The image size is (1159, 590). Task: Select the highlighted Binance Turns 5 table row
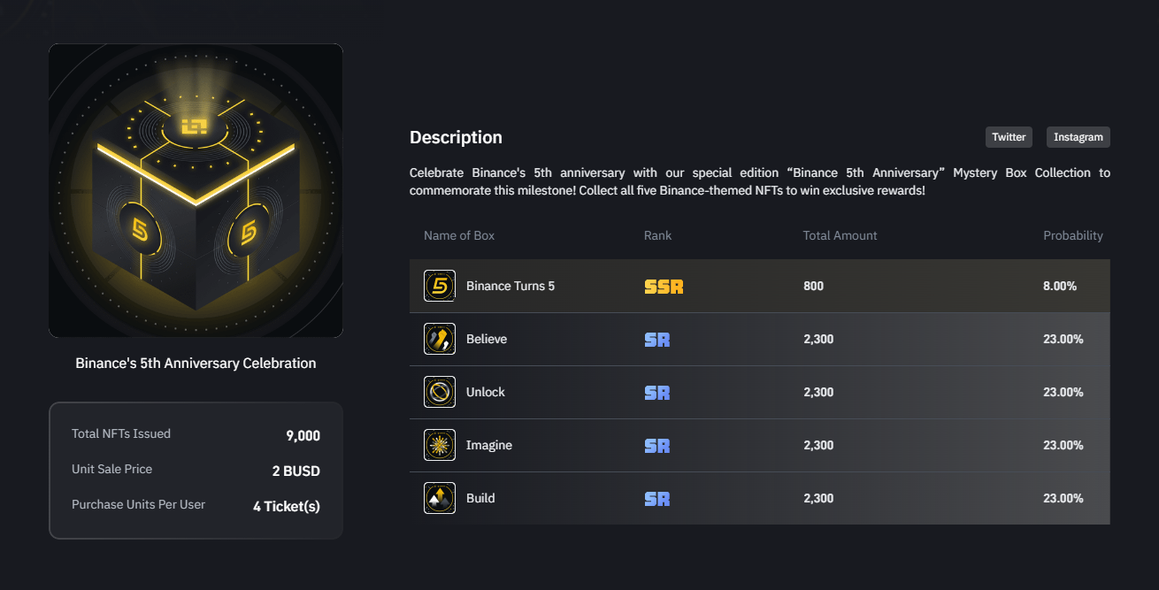[759, 286]
